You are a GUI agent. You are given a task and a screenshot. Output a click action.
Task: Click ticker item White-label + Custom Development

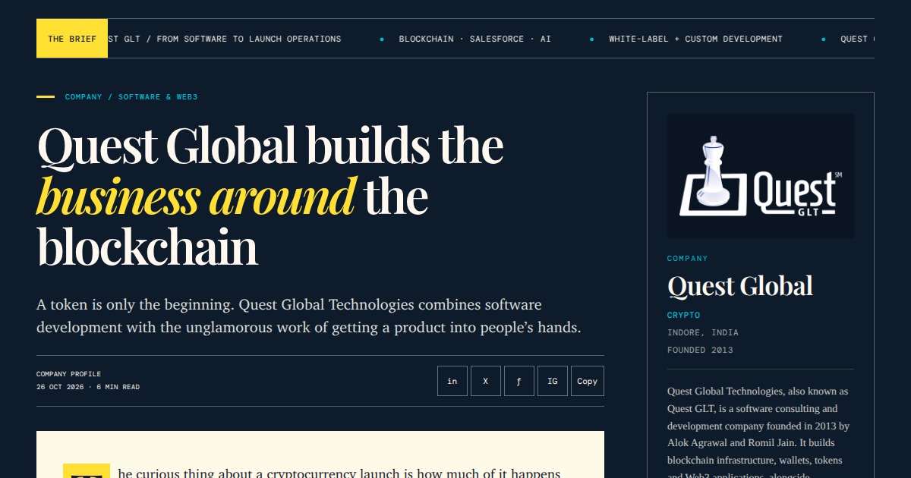(x=695, y=39)
